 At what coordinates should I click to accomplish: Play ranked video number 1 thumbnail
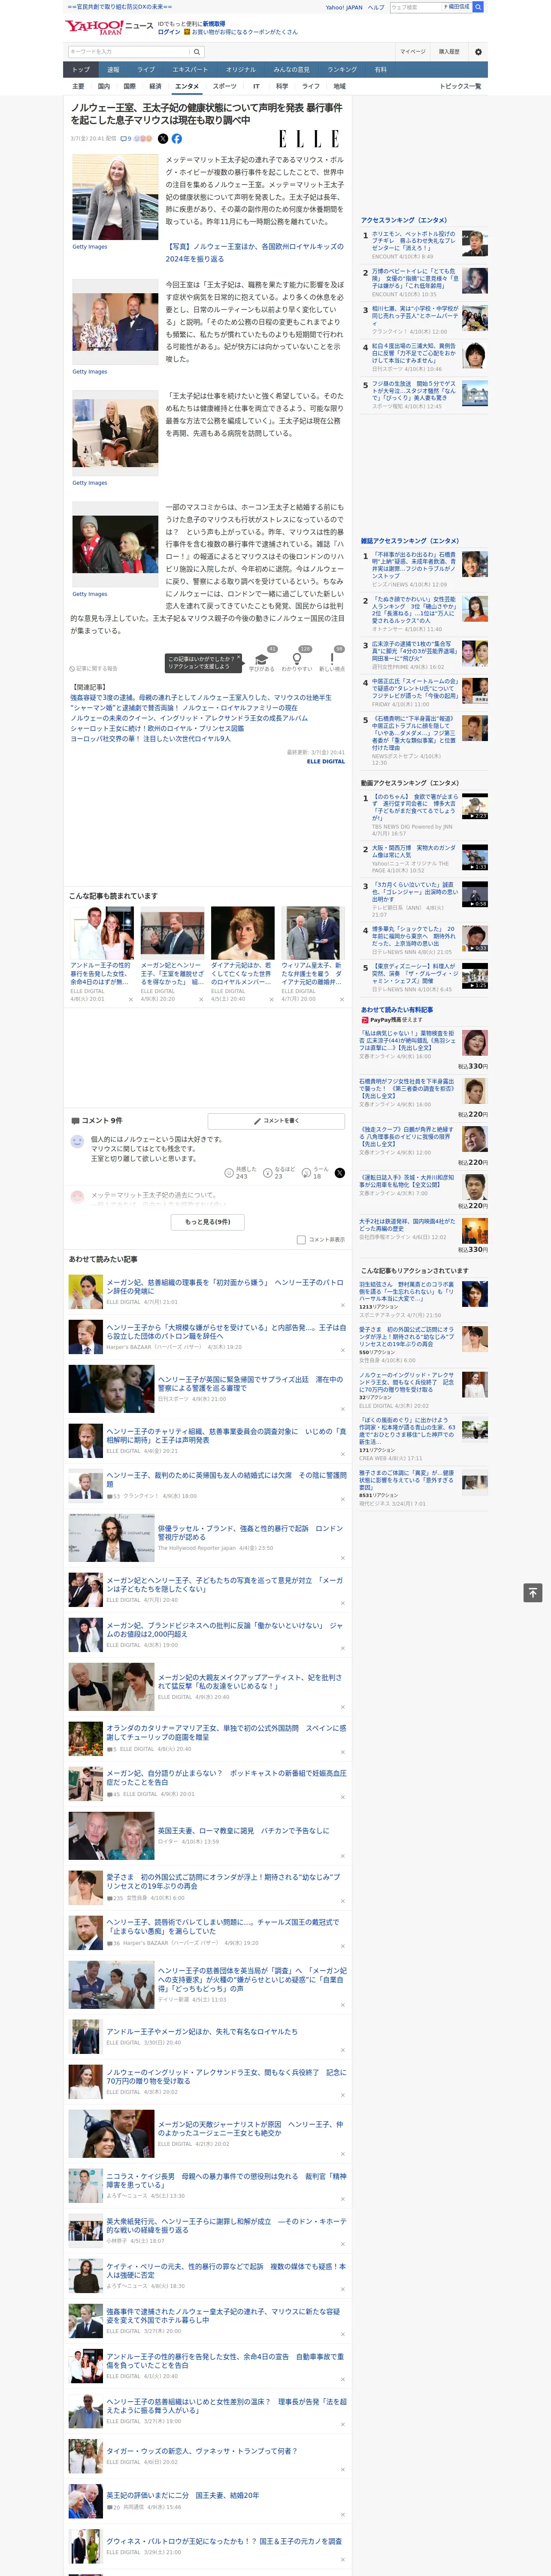tap(475, 807)
